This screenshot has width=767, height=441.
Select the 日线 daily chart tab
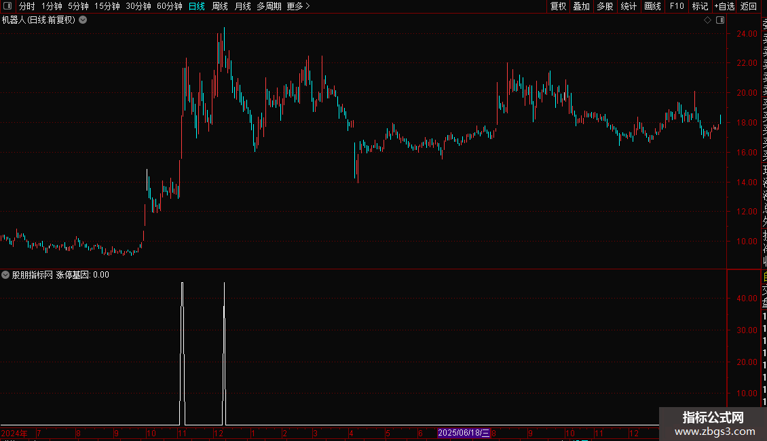point(197,6)
